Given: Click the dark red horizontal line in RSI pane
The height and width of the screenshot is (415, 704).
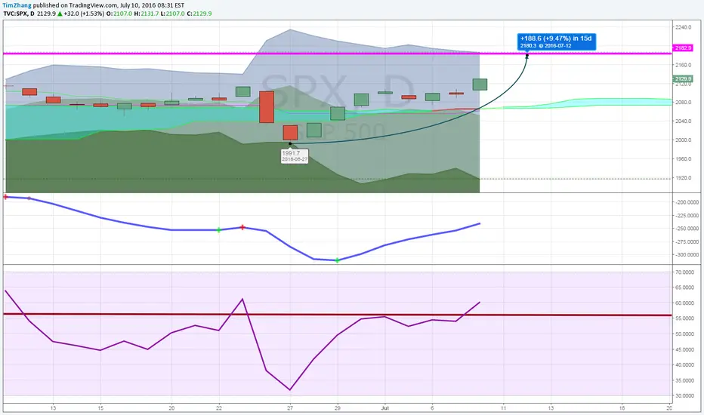Looking at the screenshot, I should [x=338, y=315].
